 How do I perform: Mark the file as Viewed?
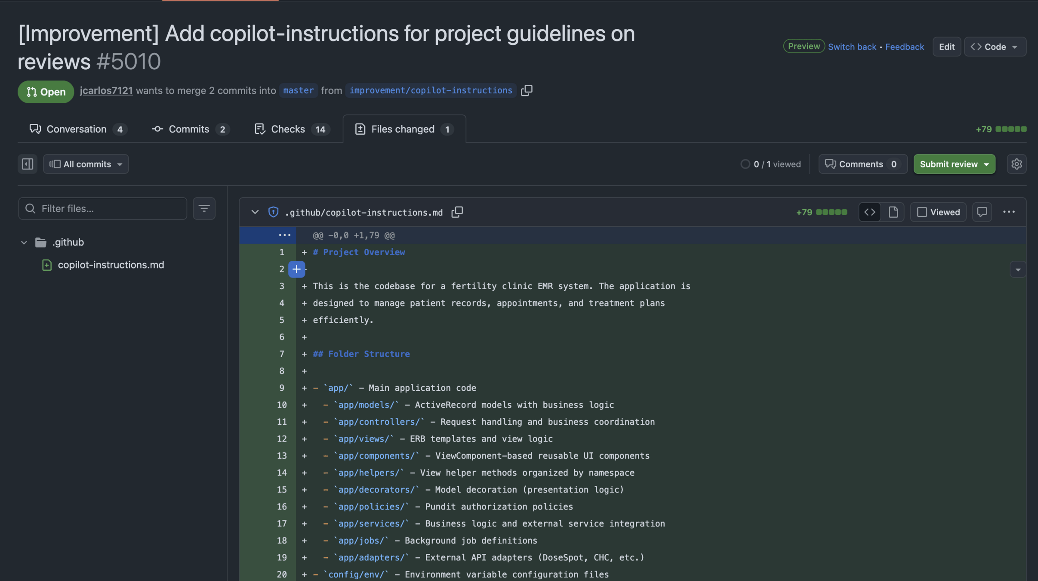tap(938, 212)
